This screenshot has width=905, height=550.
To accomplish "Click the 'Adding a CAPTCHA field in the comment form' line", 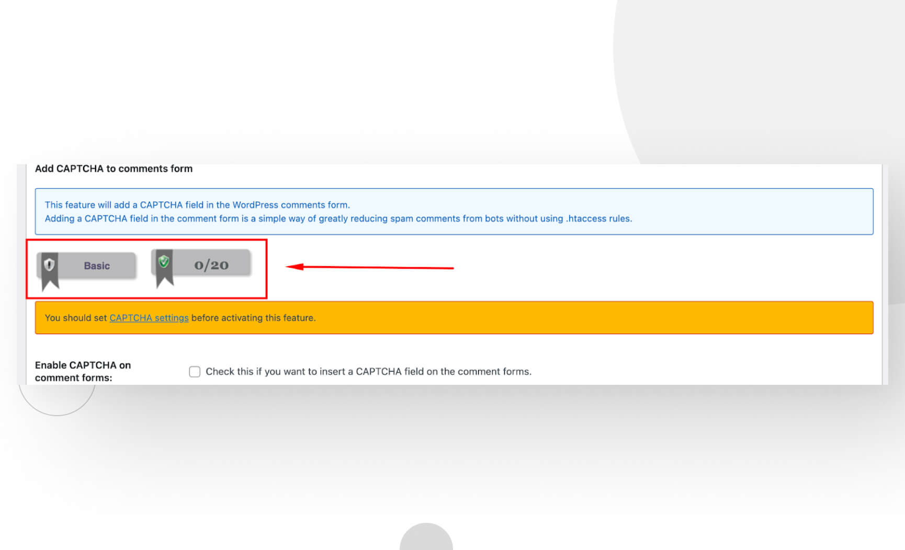I will [x=338, y=219].
